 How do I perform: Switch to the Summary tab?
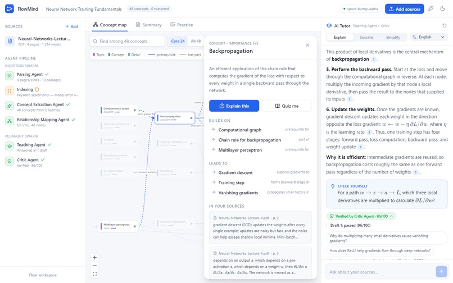[x=148, y=25]
